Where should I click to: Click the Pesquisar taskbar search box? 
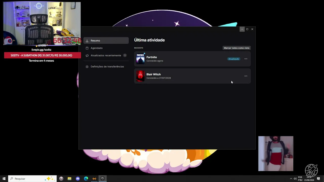tap(32, 179)
